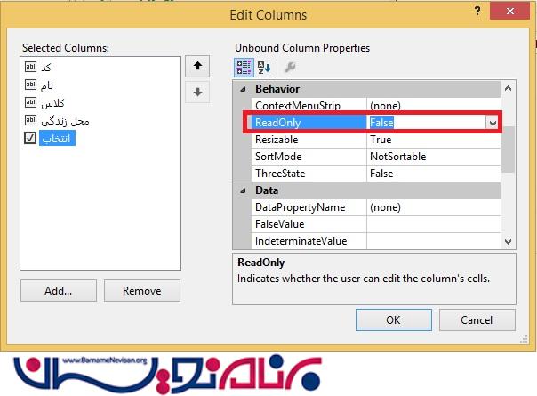Switch property grid to Alphabetical sort
Image resolution: width=537 pixels, height=396 pixels.
264,68
